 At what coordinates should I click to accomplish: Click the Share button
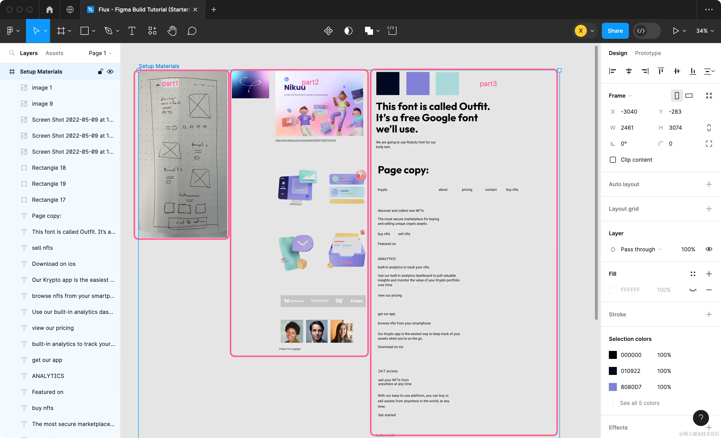[x=615, y=31]
